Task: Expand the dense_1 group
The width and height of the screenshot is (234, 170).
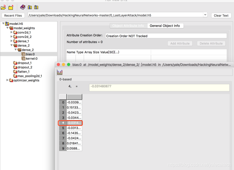Action: pyautogui.click(x=12, y=41)
